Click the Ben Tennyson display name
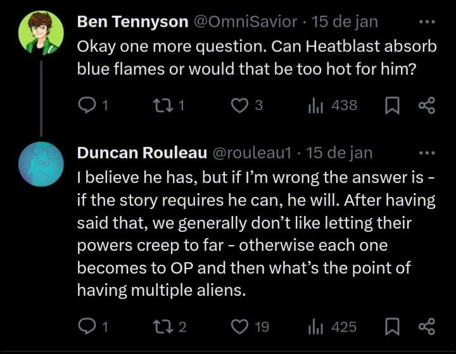Image resolution: width=456 pixels, height=354 pixels. tap(131, 22)
